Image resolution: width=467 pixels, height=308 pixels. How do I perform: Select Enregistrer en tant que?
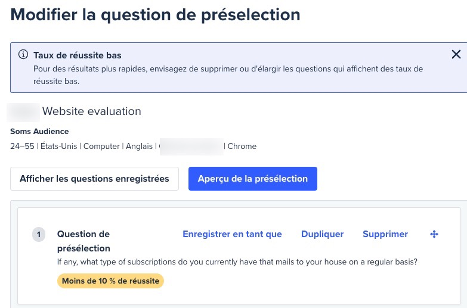click(232, 234)
